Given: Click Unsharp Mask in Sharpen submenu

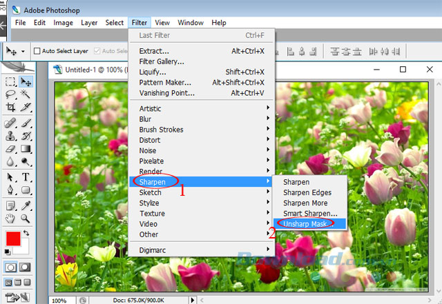Looking at the screenshot, I should 304,223.
